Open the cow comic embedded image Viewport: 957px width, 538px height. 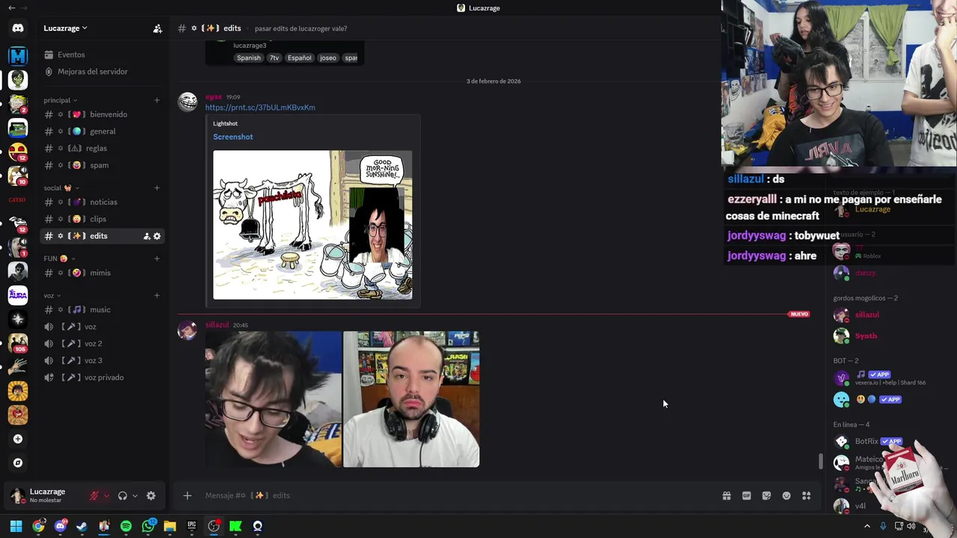(x=313, y=225)
